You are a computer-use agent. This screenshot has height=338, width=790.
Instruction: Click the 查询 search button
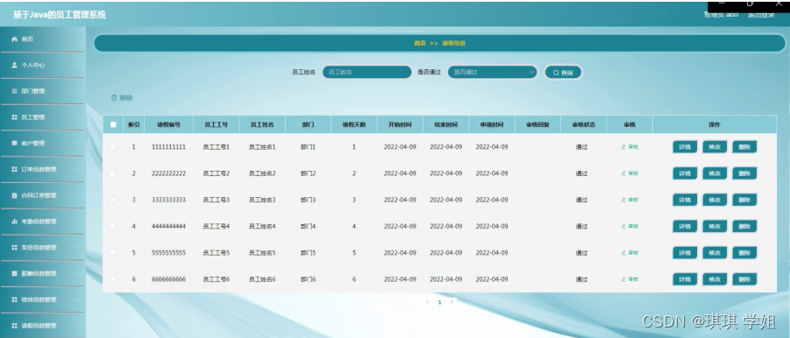pyautogui.click(x=563, y=73)
